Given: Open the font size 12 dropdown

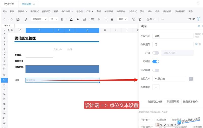Looking at the screenshot, I should (54, 19).
